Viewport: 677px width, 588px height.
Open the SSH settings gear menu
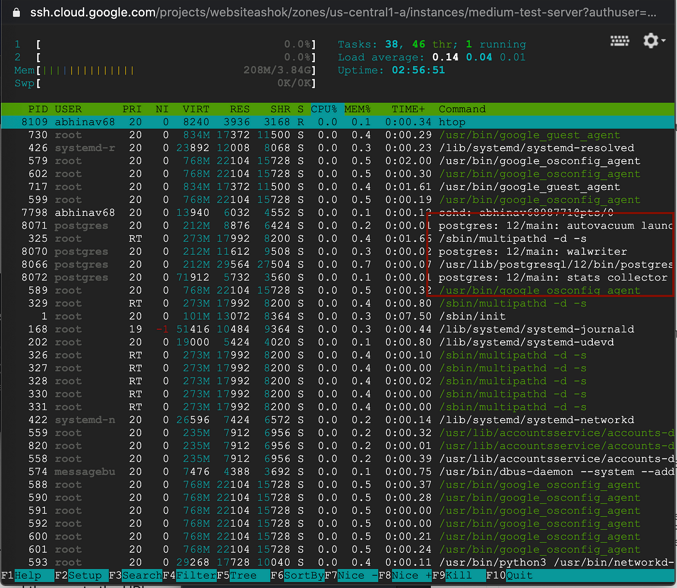(x=654, y=41)
